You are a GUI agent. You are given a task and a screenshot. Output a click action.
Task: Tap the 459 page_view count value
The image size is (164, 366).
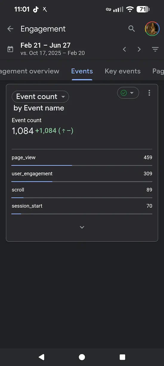(148, 157)
